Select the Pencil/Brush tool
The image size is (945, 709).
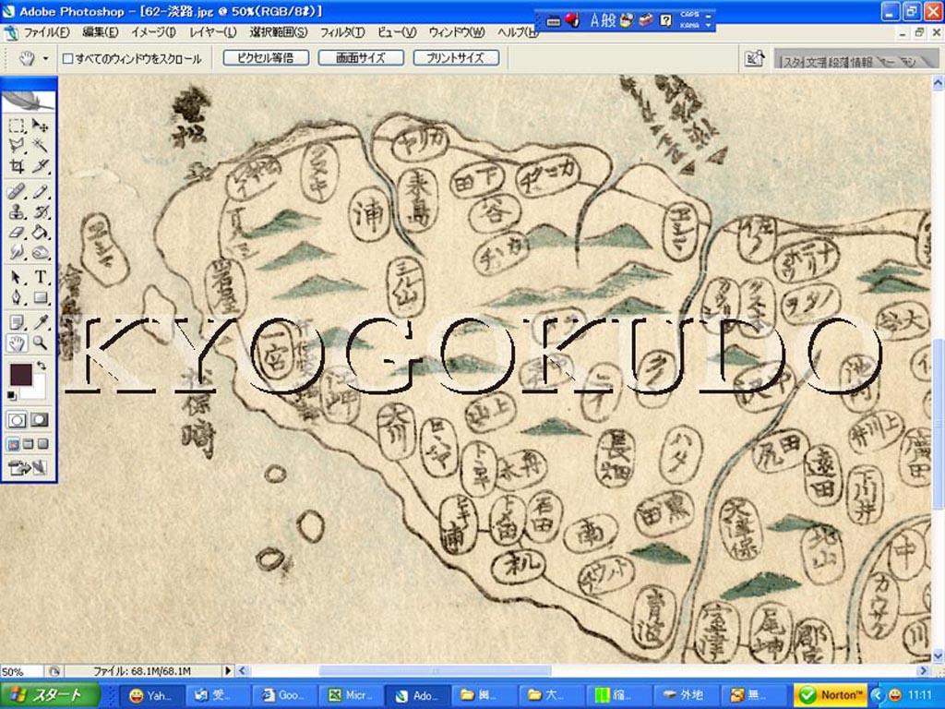[x=40, y=192]
